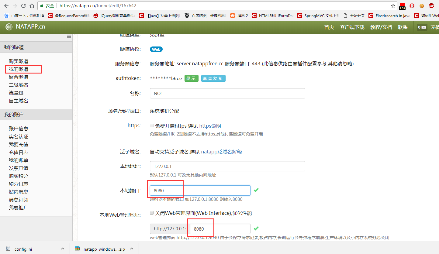
Task: Focus the 本地地址 field with 127.0.0.1
Action: click(x=227, y=166)
